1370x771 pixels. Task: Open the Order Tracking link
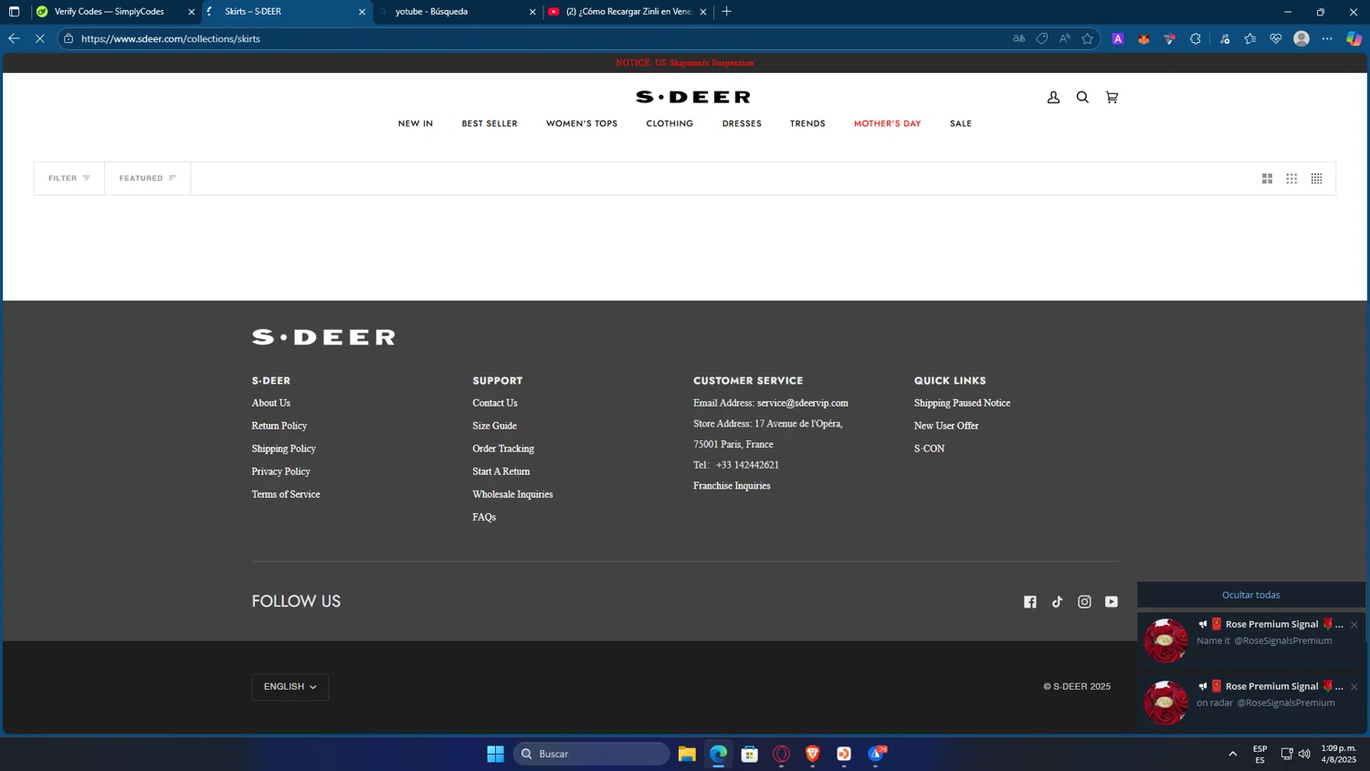point(503,449)
